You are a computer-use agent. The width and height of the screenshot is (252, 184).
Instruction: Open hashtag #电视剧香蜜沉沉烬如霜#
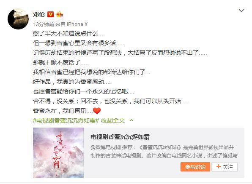pyautogui.click(x=66, y=120)
